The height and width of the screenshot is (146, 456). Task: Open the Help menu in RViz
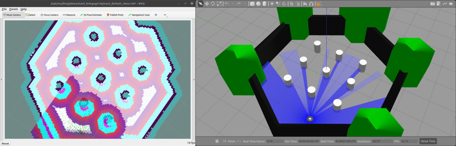point(24,9)
